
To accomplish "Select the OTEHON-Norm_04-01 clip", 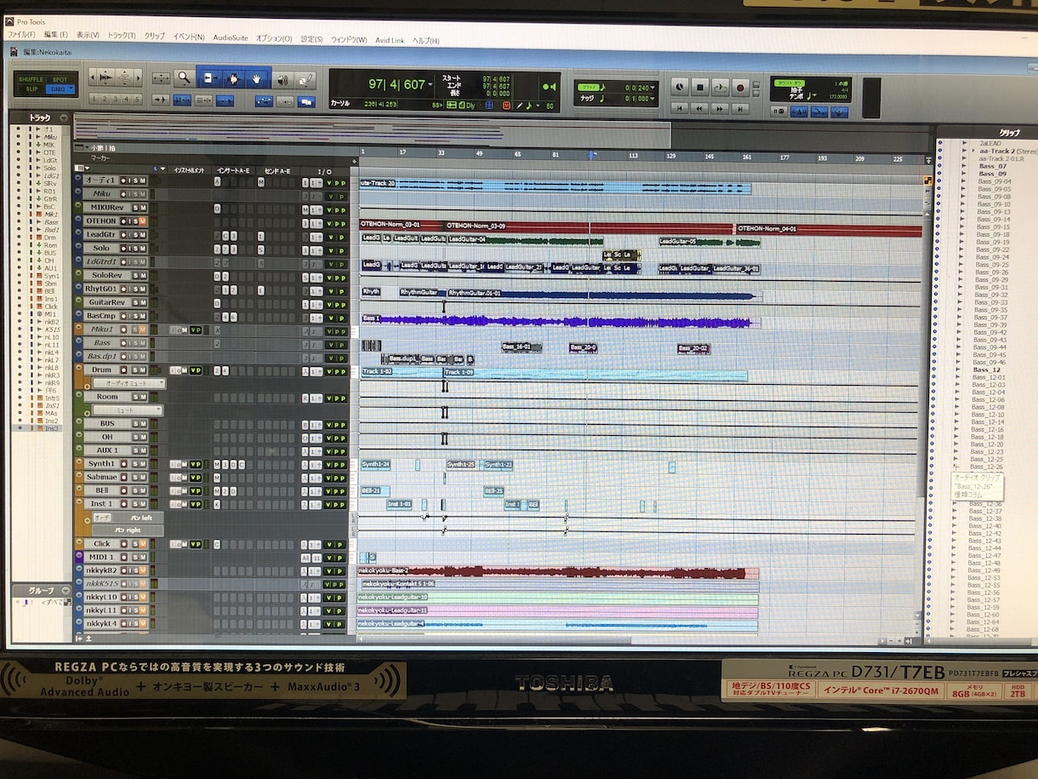I will click(829, 229).
